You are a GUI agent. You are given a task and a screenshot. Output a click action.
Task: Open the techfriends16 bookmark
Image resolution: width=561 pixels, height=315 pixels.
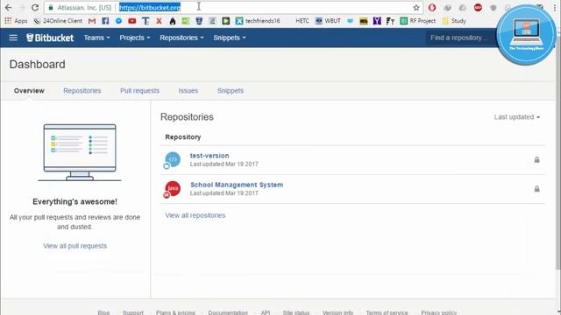pos(258,21)
